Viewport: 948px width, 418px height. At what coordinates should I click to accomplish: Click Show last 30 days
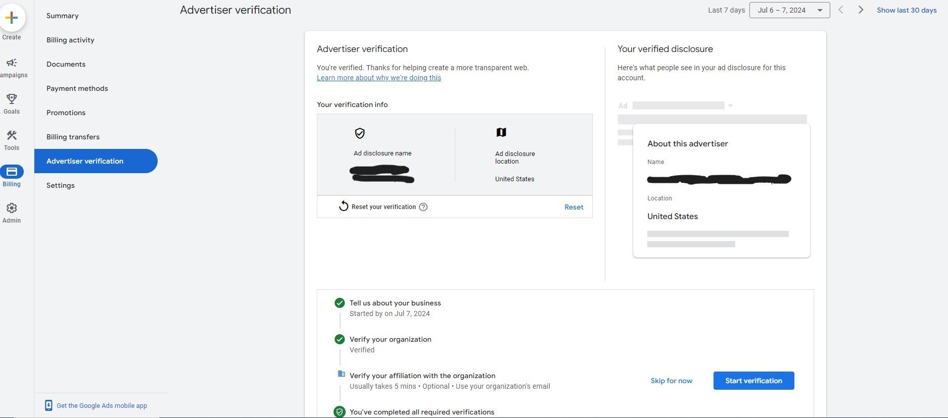click(x=907, y=10)
